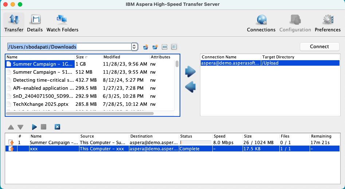Click the local path input field

pyautogui.click(x=69, y=47)
